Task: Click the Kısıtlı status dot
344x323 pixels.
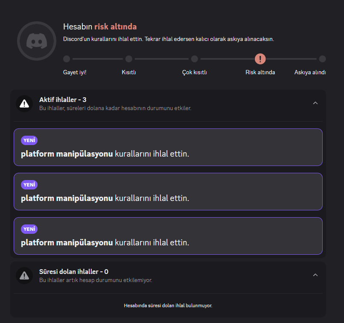Action: [x=129, y=59]
